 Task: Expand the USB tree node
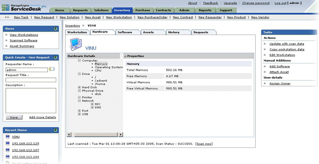click(x=79, y=114)
